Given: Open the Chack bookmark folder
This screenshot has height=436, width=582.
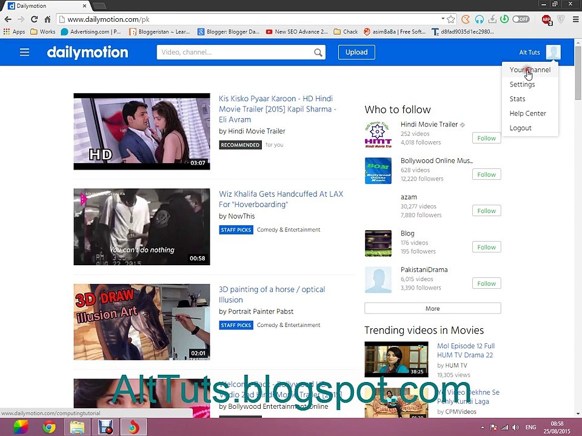Looking at the screenshot, I should [x=346, y=32].
